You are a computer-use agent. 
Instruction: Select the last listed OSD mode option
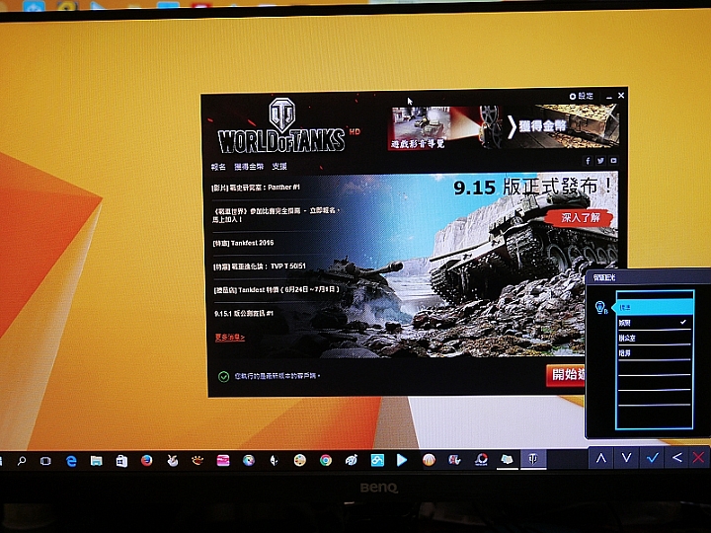coord(655,352)
